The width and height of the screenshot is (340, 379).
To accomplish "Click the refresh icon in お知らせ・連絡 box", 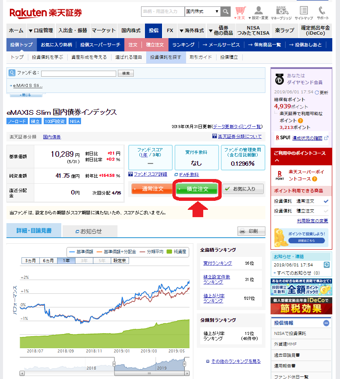I will pyautogui.click(x=327, y=265).
